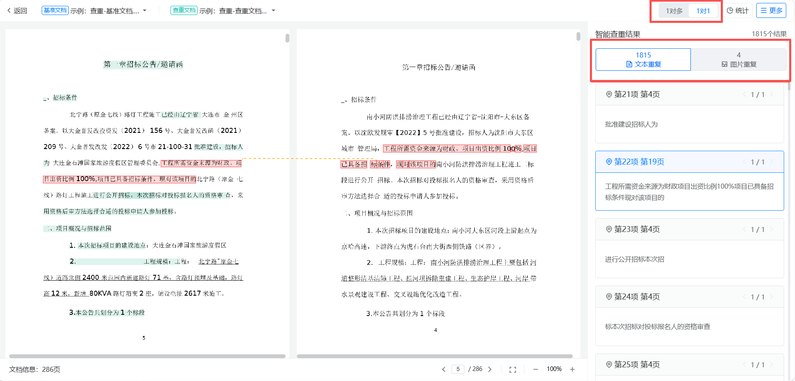Click location pin icon for 第23项
Image resolution: width=795 pixels, height=381 pixels.
[609, 229]
